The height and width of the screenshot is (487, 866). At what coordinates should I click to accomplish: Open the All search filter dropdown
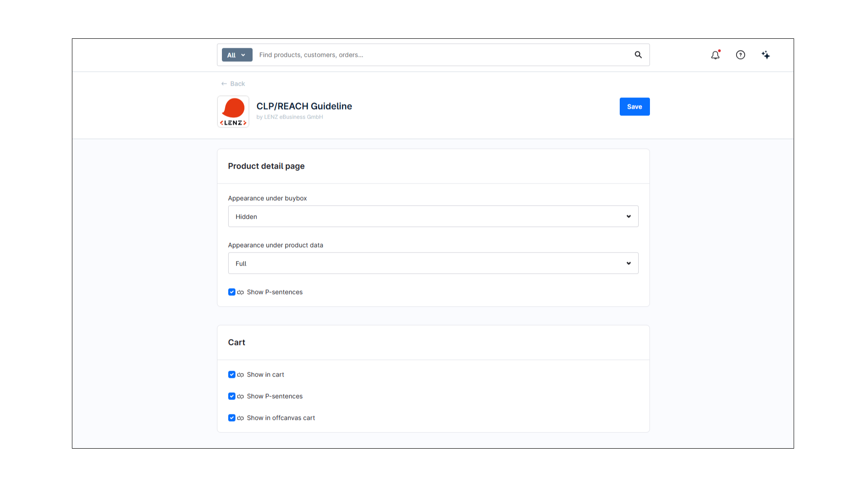237,55
